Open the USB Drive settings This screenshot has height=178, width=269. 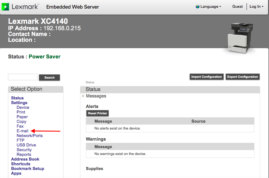(26, 145)
